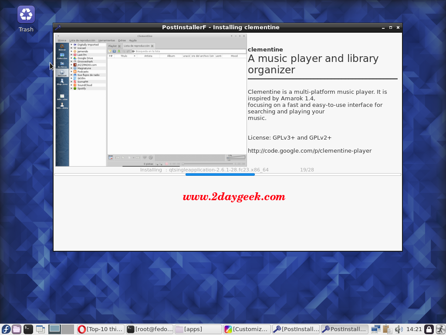Screen dimensions: 446x335
Task: Switch to the Playlist tab in the Clementine preview
Action: pos(115,46)
